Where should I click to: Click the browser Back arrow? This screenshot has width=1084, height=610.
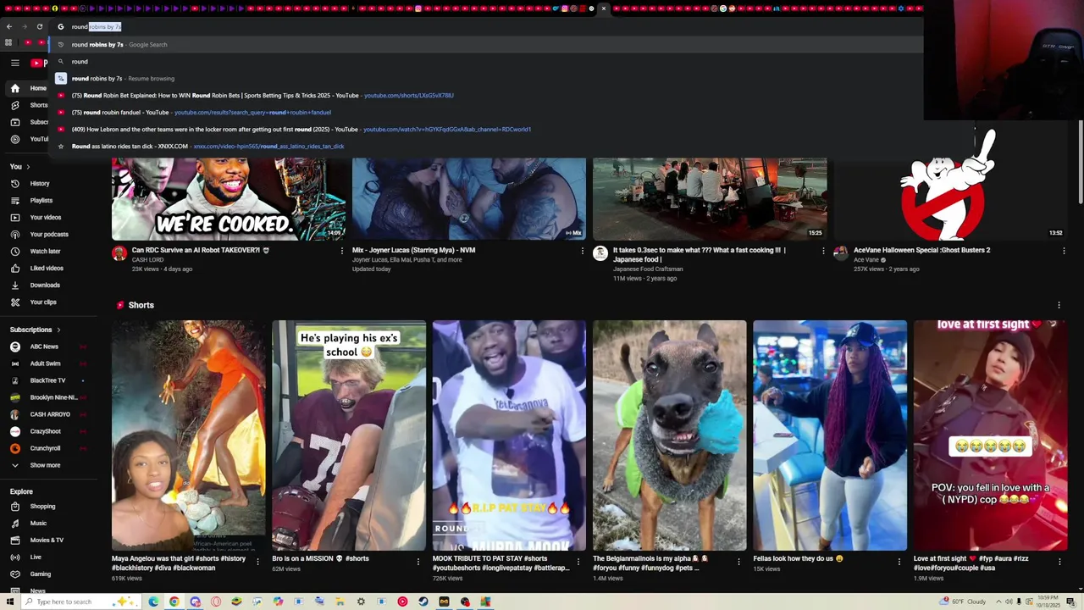[x=8, y=26]
